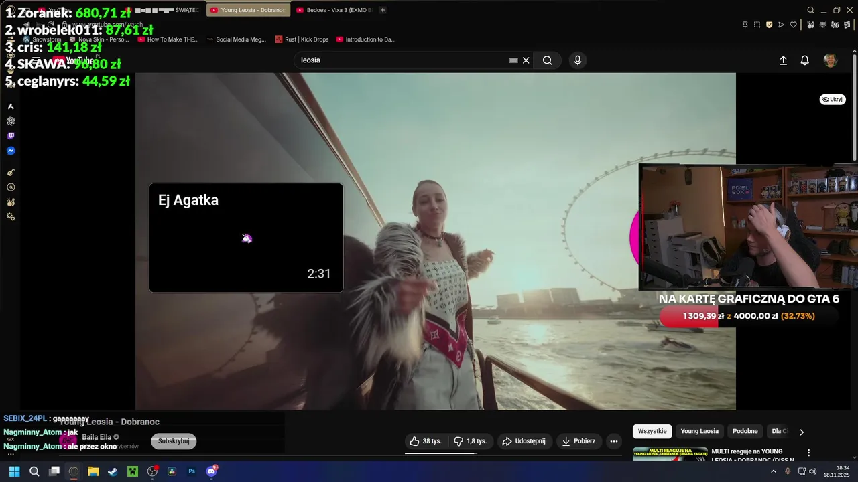
Task: Open ChatGPT icon in the browser sidebar
Action: coord(11,121)
